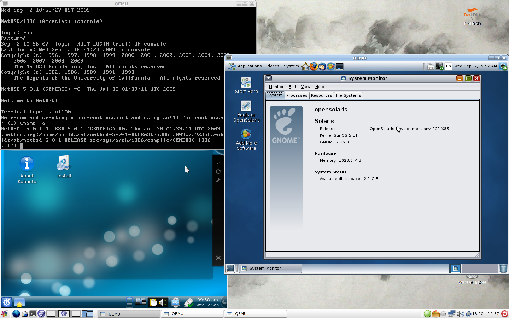Click the Klipper clipboard icon in the Kubuntu tray

pyautogui.click(x=153, y=302)
